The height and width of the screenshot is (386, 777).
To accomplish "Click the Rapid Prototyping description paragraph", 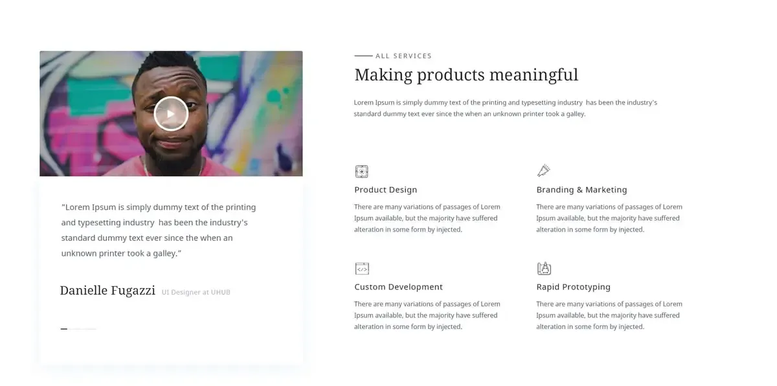I will [609, 315].
